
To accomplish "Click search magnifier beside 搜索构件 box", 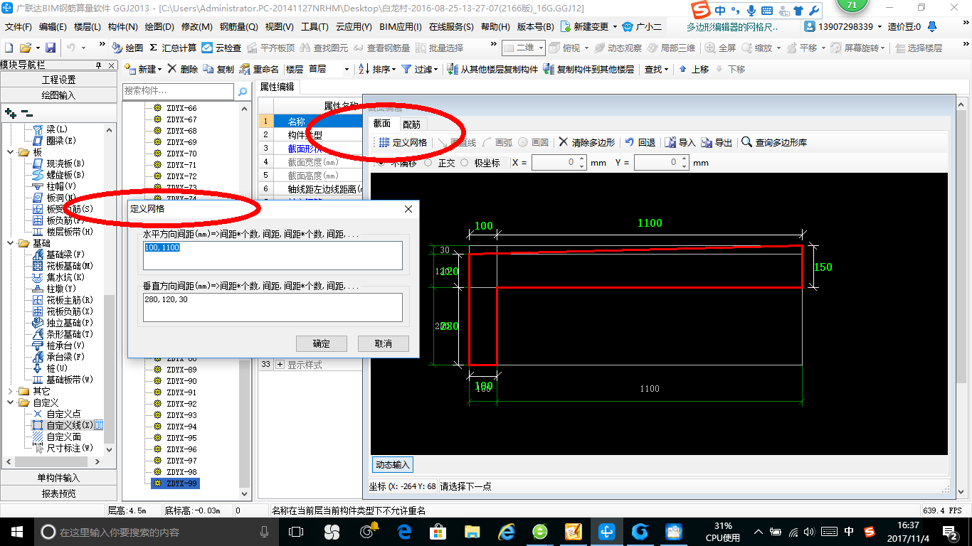I will tap(243, 91).
